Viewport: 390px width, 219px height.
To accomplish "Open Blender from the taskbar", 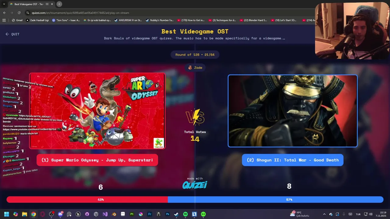I will coord(114,214).
